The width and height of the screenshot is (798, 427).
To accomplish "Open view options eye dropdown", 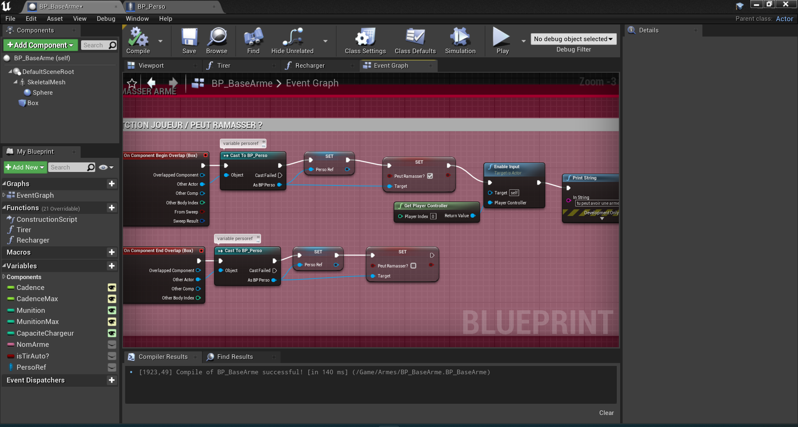I will pyautogui.click(x=106, y=167).
